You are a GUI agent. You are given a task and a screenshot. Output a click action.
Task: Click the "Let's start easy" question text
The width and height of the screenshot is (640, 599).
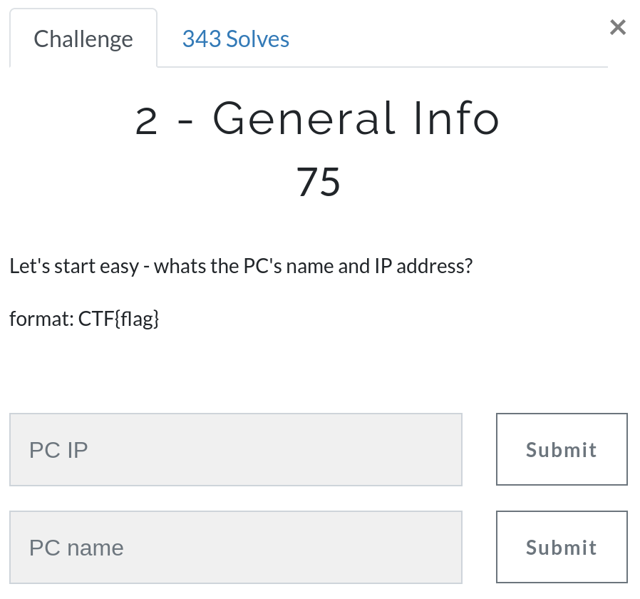coord(242,267)
